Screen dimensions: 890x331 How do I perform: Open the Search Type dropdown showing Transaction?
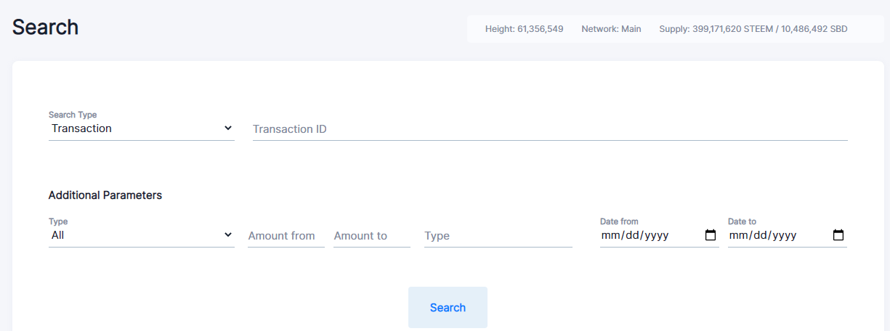pyautogui.click(x=141, y=128)
